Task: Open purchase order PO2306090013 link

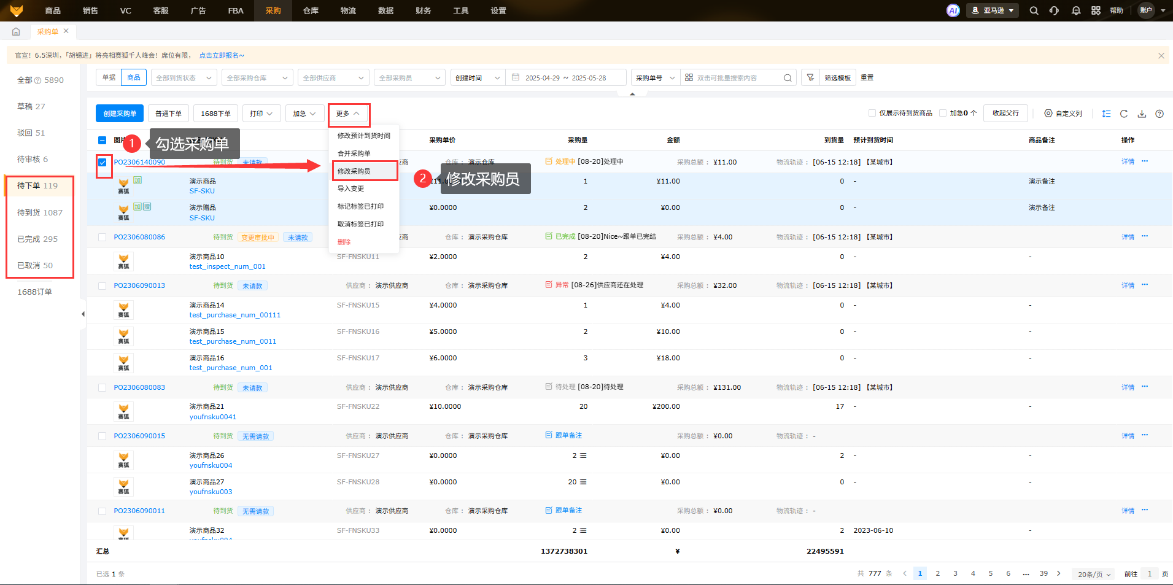Action: (x=139, y=285)
